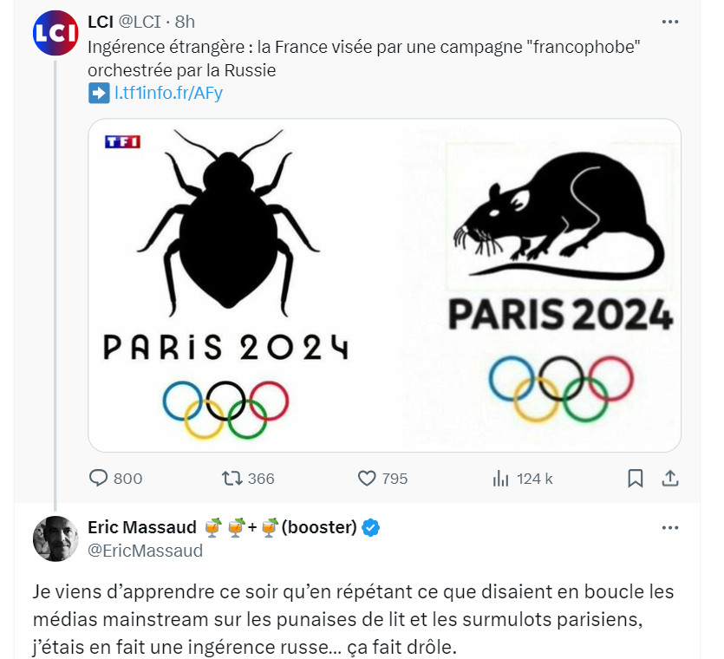Screen dimensions: 724x659
Task: Click the @EricMassaud handle
Action: (x=146, y=551)
